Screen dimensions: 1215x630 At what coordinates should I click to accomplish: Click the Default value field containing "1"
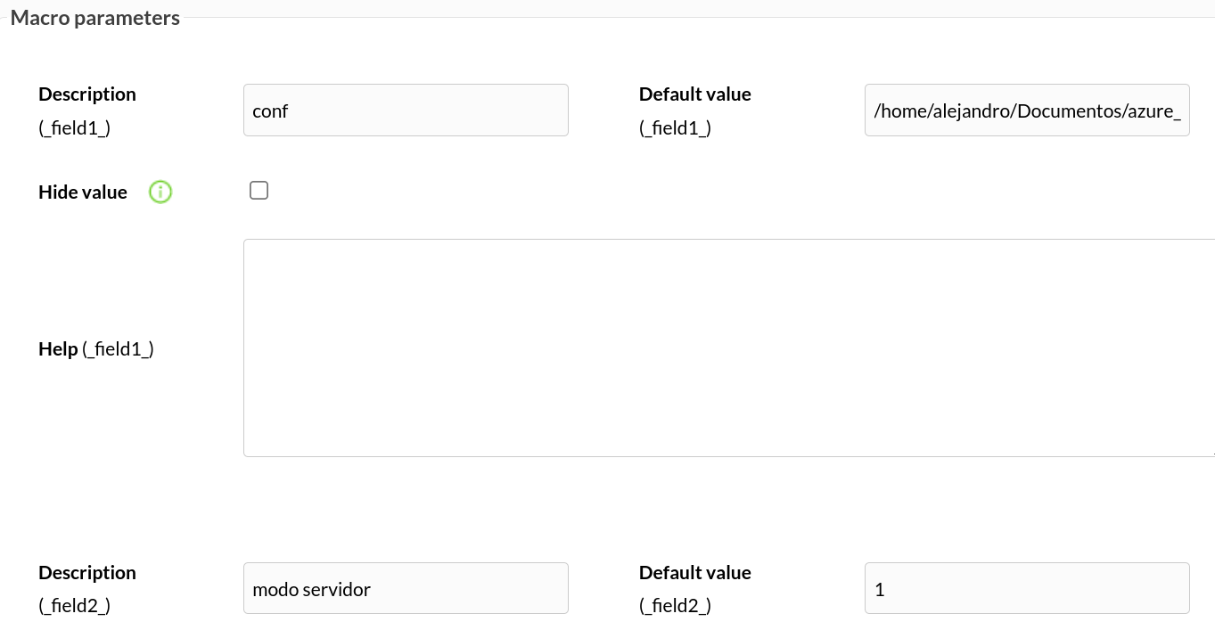pyautogui.click(x=1027, y=588)
